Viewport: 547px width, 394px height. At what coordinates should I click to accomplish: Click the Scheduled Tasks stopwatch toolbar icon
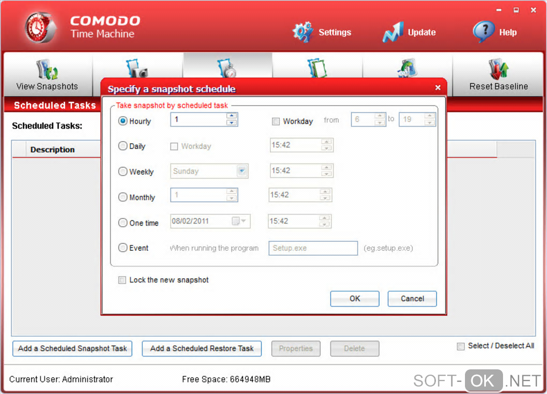(x=227, y=68)
